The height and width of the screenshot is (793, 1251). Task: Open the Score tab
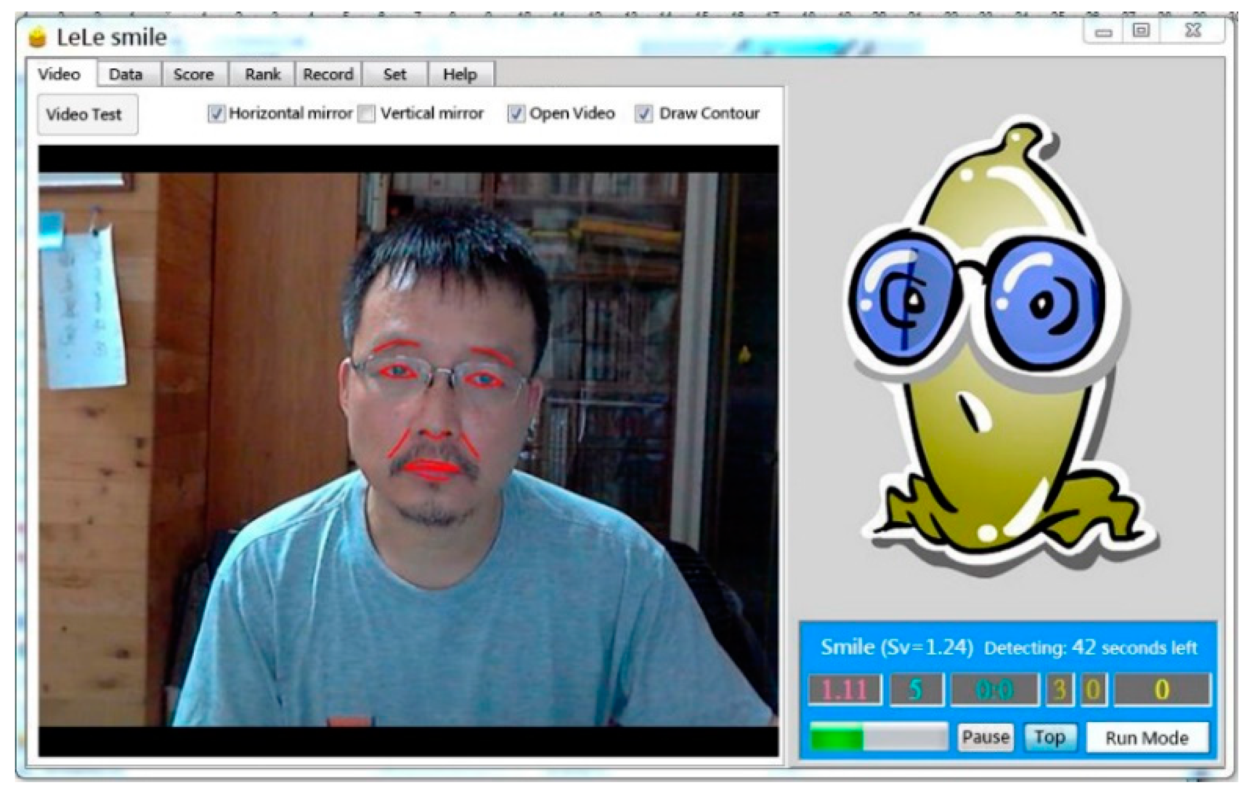194,74
